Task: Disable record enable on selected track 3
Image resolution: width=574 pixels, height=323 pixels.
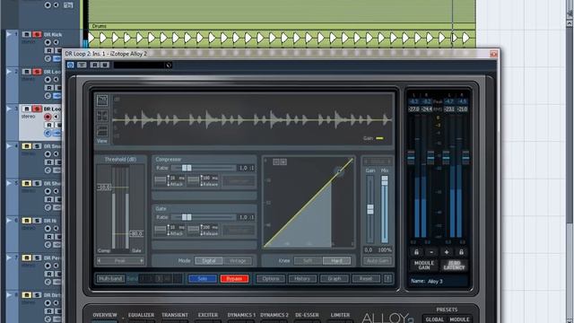Action: (x=48, y=117)
